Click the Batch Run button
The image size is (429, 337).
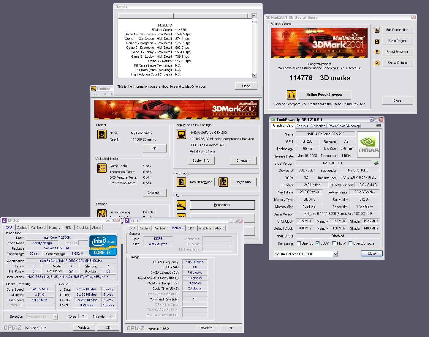[x=243, y=182]
